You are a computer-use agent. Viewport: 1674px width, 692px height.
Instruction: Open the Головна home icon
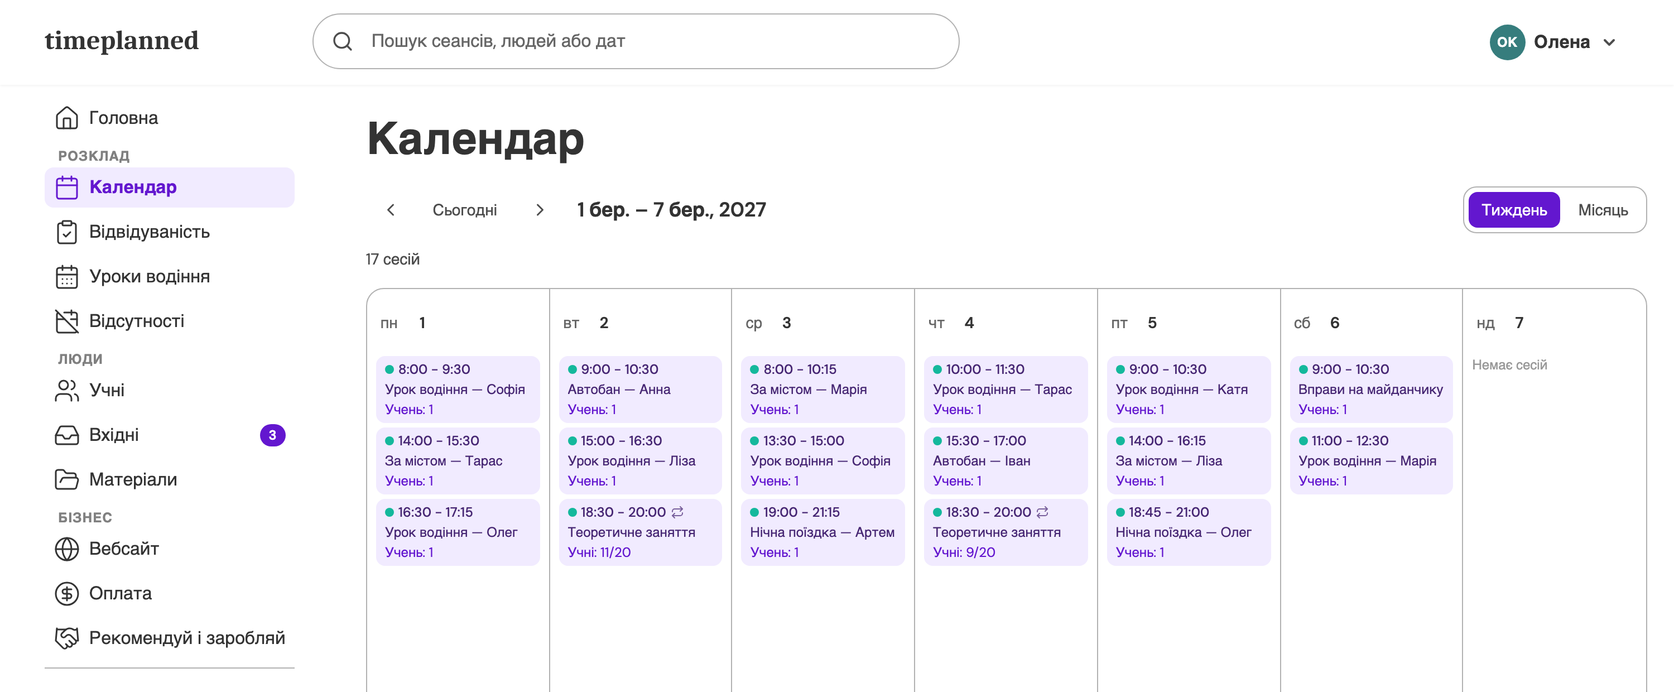point(67,118)
